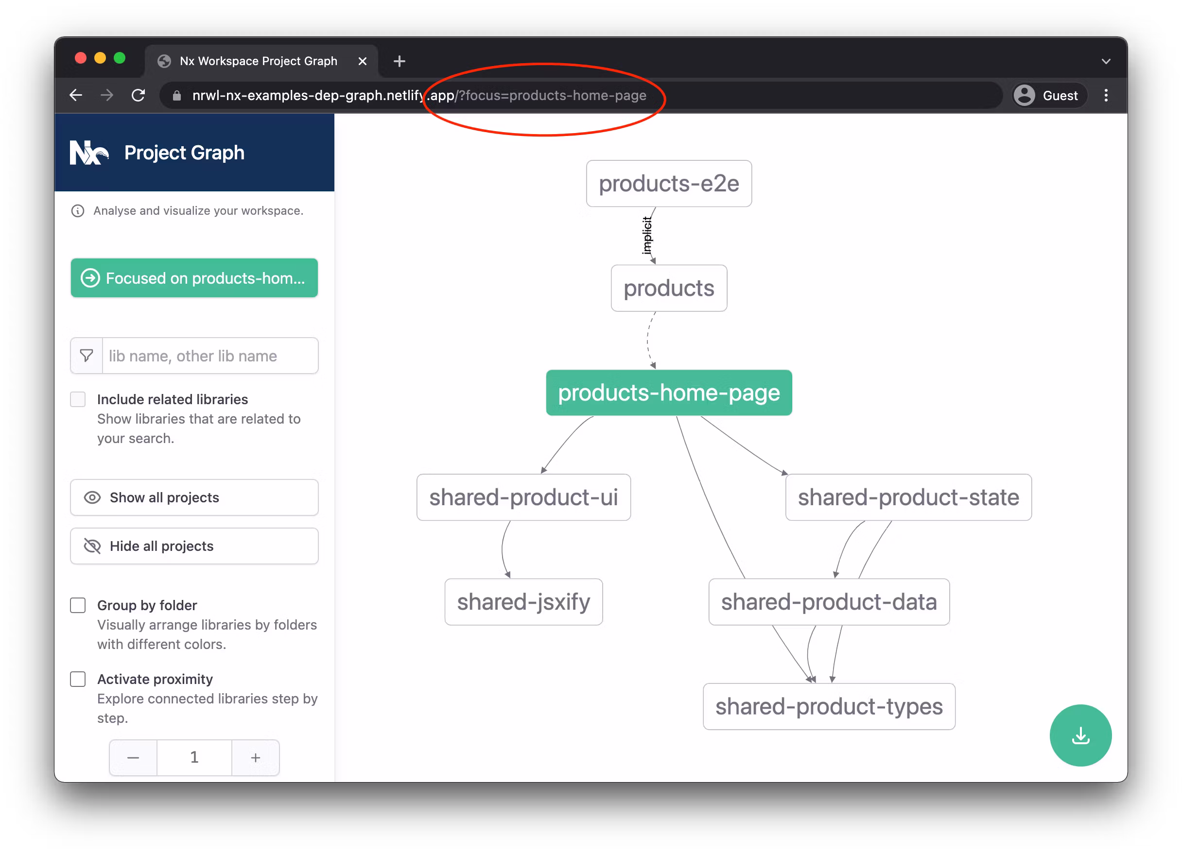Image resolution: width=1182 pixels, height=854 pixels.
Task: Click Show all projects button
Action: pos(194,497)
